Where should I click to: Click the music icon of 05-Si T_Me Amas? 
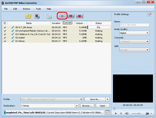(13, 27)
